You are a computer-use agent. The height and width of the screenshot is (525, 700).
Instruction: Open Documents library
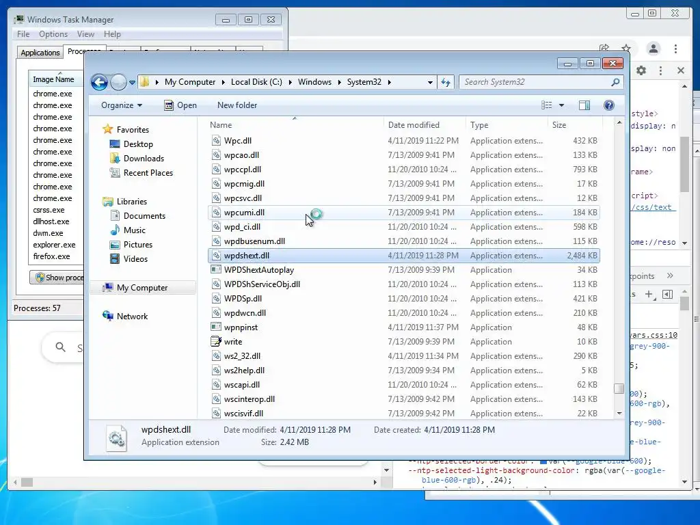click(144, 216)
